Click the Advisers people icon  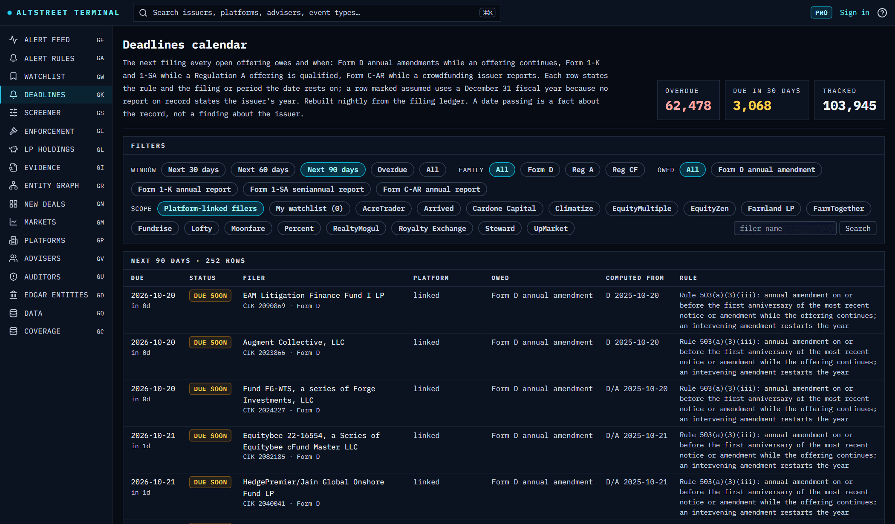pos(13,258)
